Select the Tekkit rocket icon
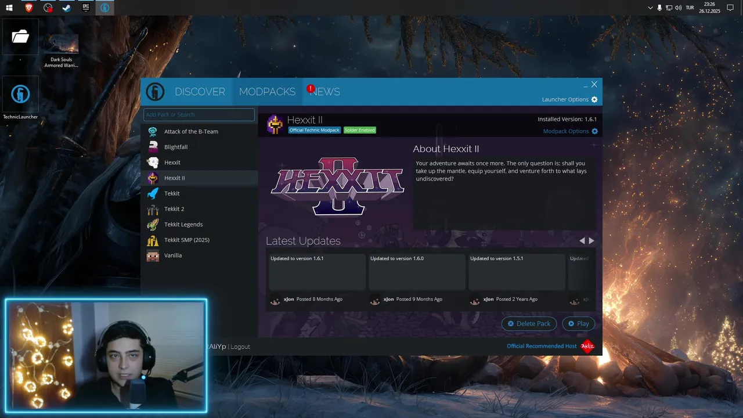This screenshot has height=418, width=743. (x=153, y=193)
